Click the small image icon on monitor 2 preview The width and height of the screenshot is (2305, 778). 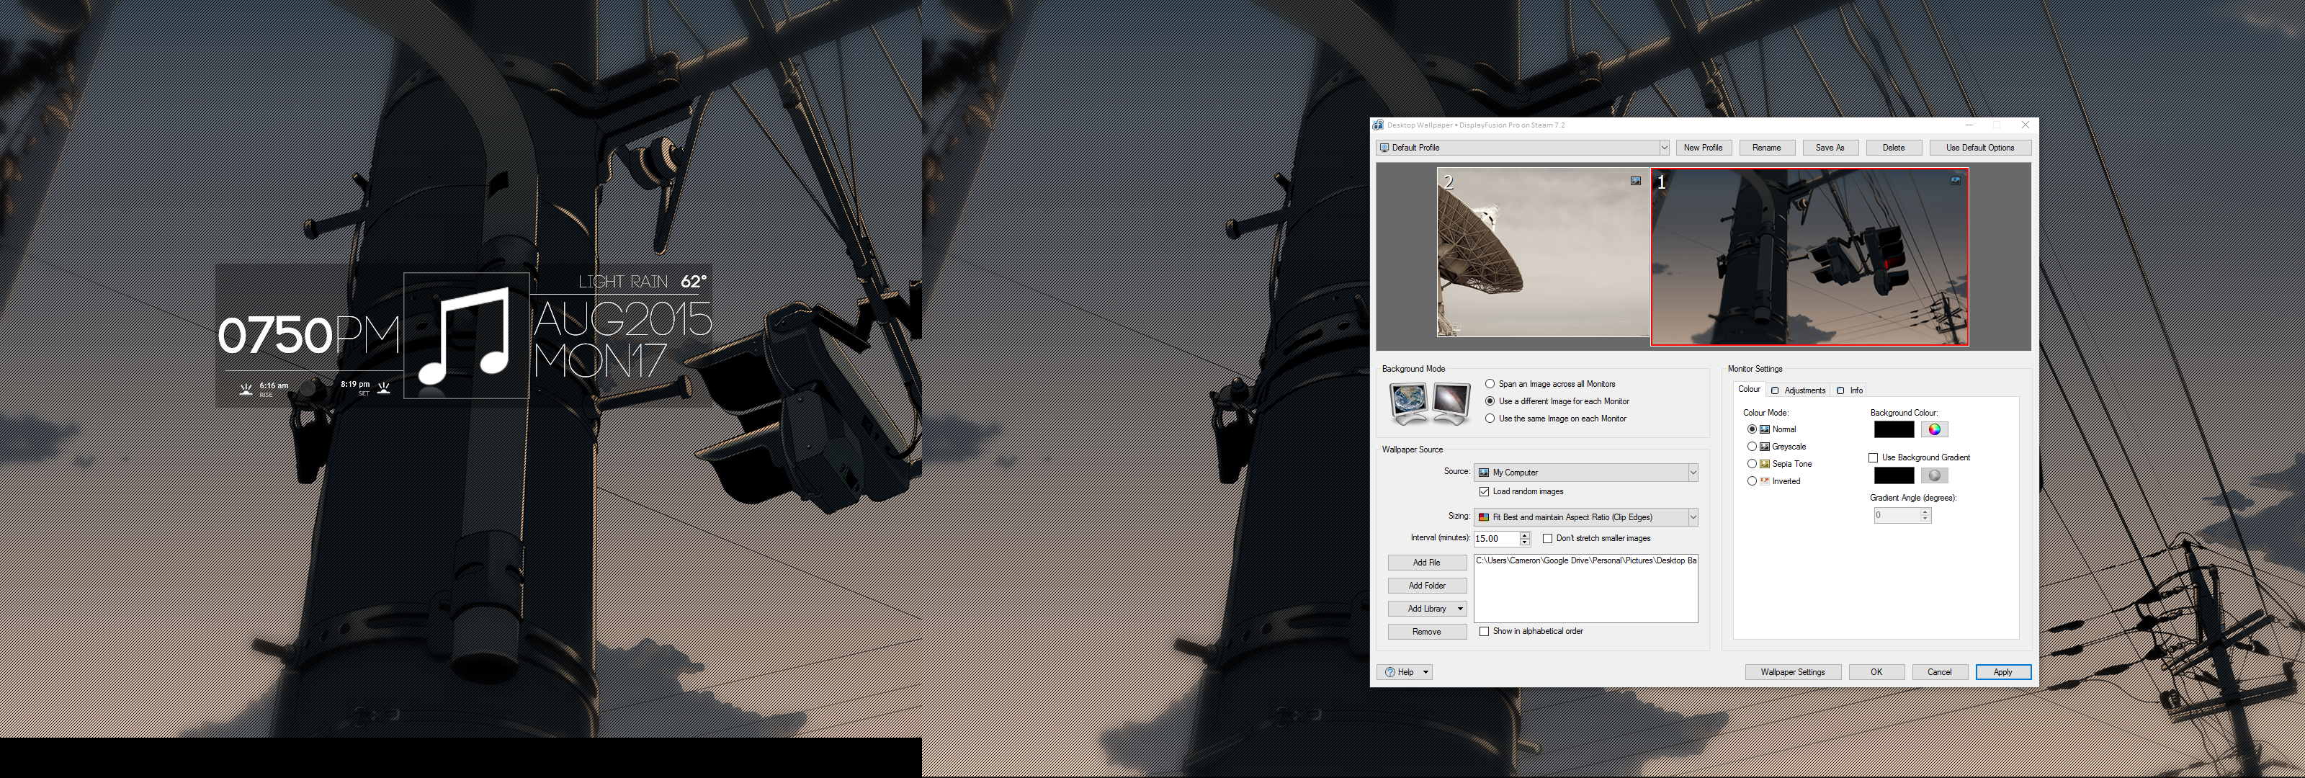(1636, 181)
